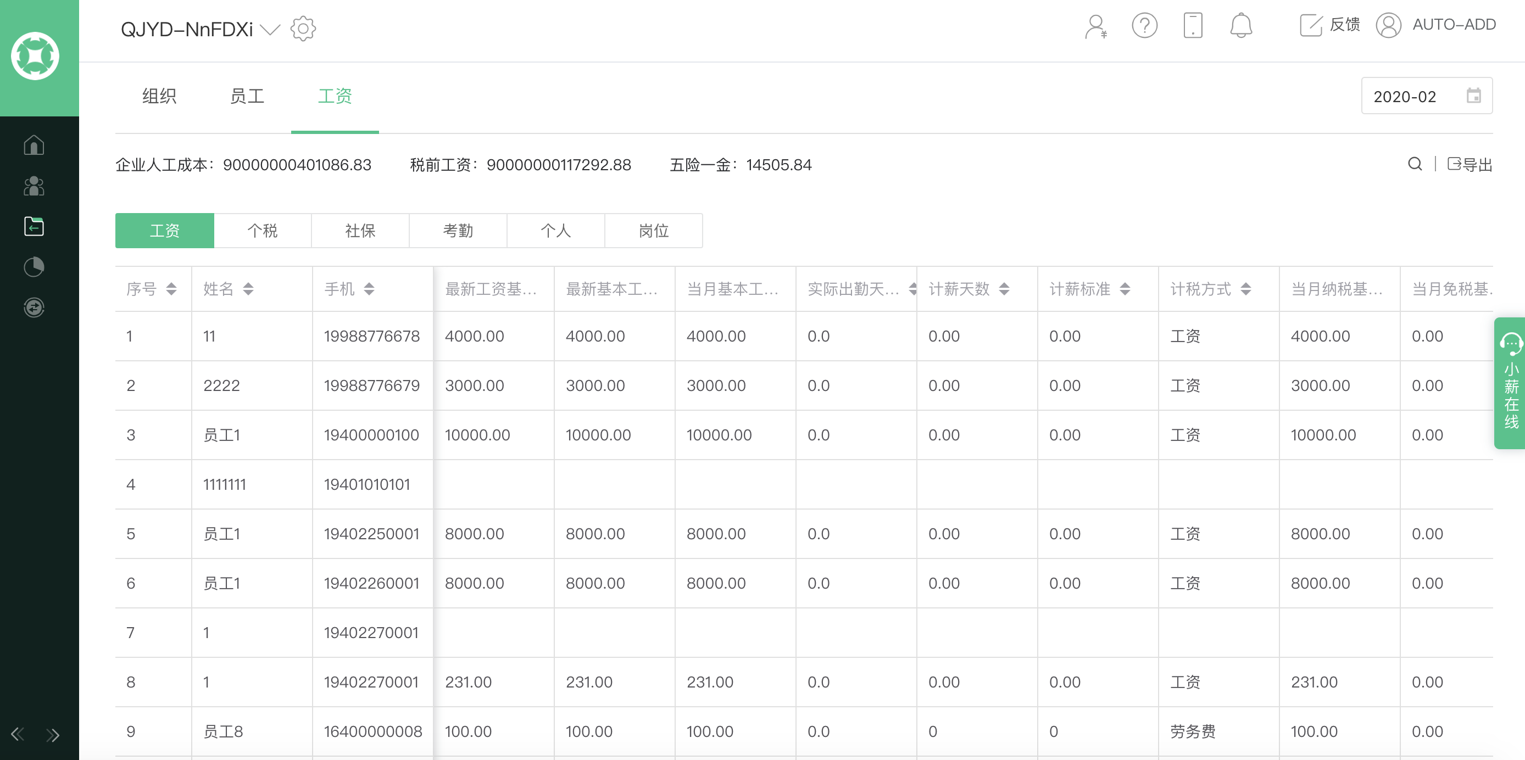Open 小薪在线 support chat widget
This screenshot has width=1525, height=760.
(x=1510, y=383)
